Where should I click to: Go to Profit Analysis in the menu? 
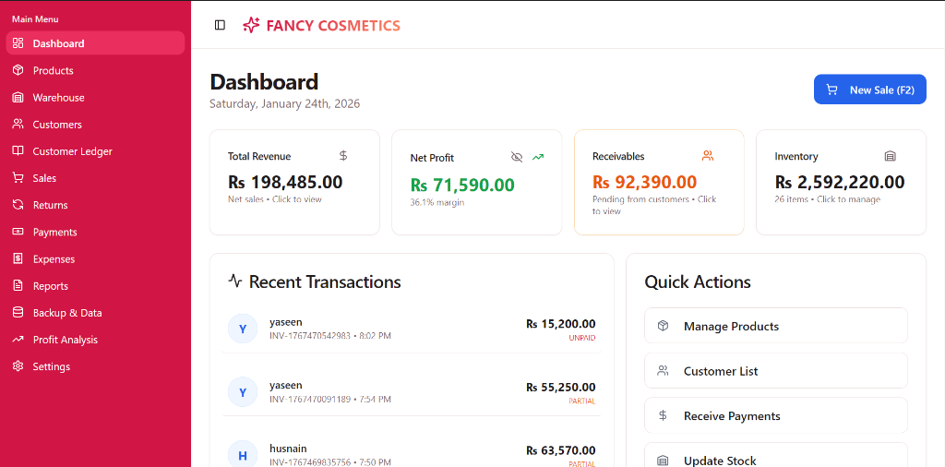(65, 340)
